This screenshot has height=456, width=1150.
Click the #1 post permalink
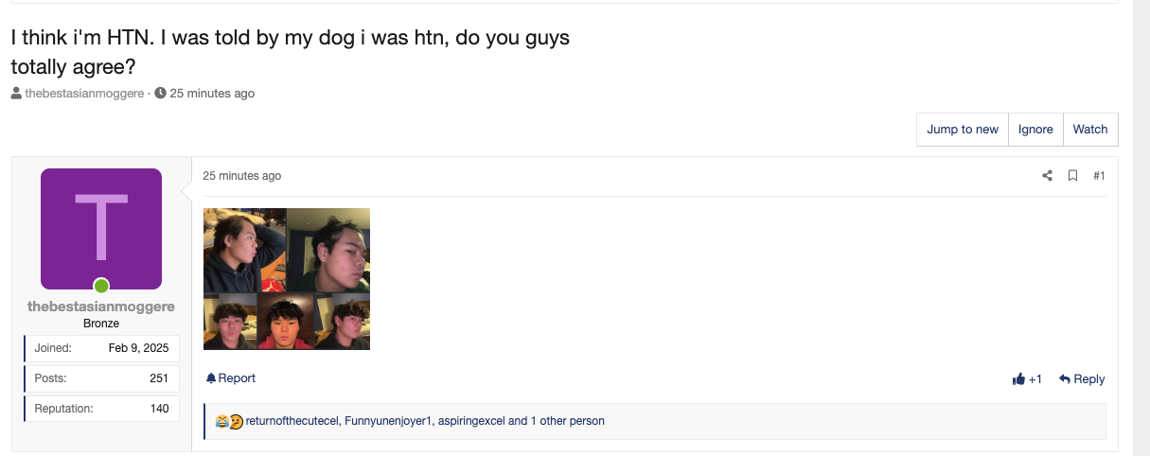point(1099,176)
